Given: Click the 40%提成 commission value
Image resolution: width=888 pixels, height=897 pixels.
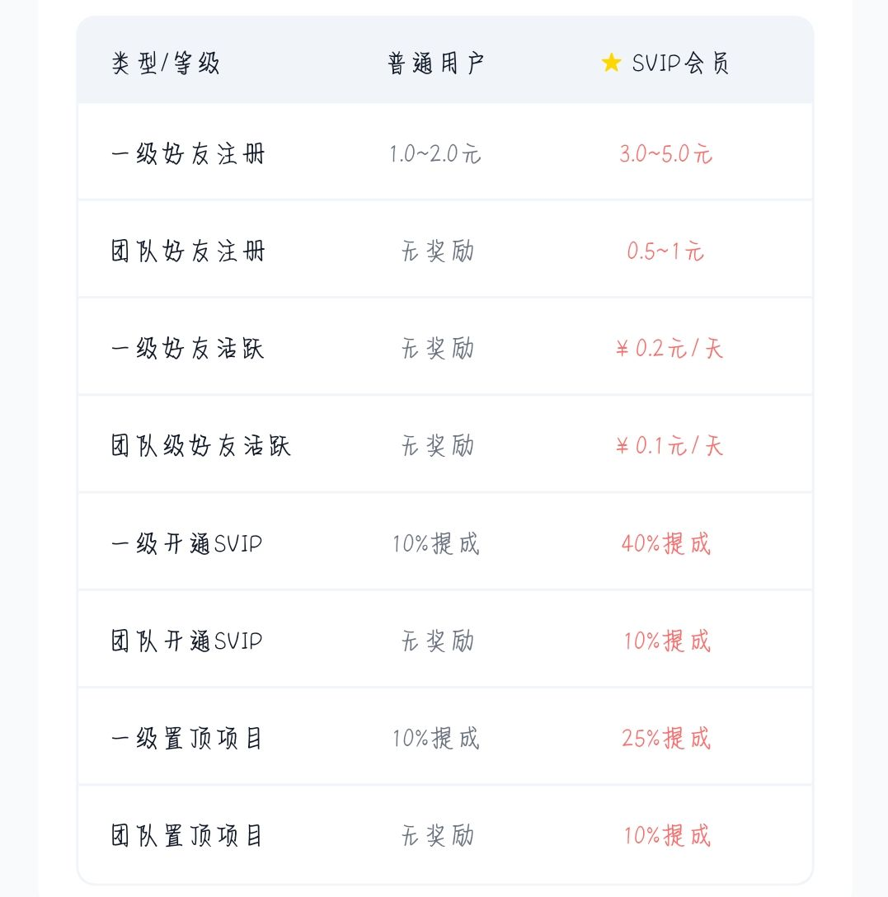Looking at the screenshot, I should coord(665,544).
